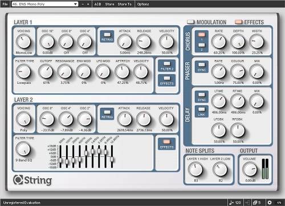Screen dimensions: 285x206
Task: Click the Output Volume knob
Action: 250,169
